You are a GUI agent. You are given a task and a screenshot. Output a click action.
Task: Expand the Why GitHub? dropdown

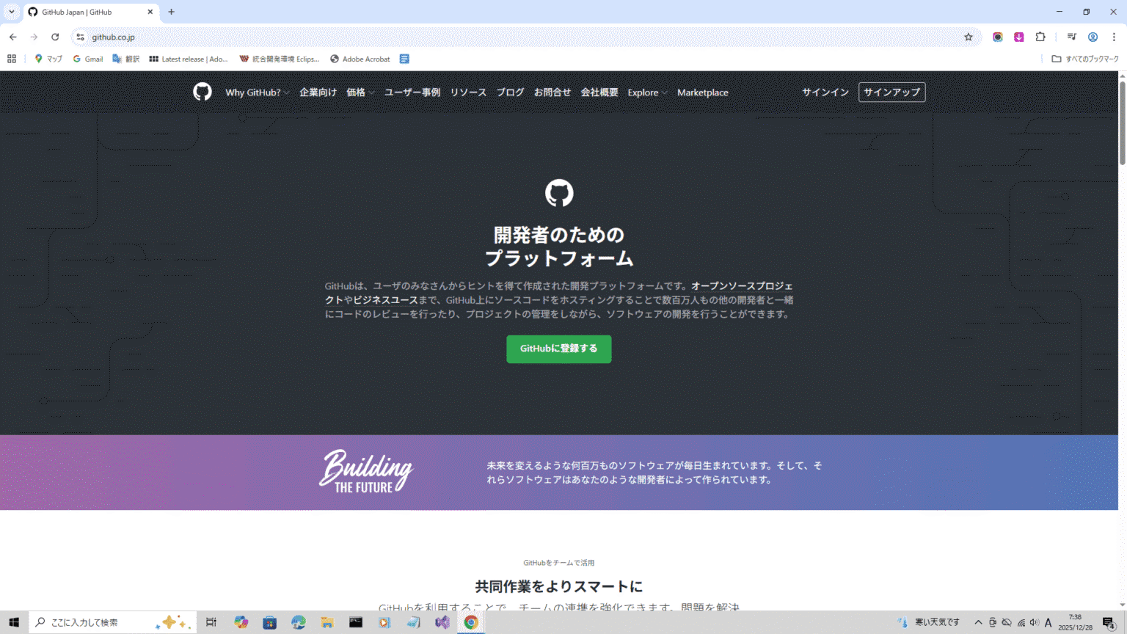pyautogui.click(x=254, y=92)
